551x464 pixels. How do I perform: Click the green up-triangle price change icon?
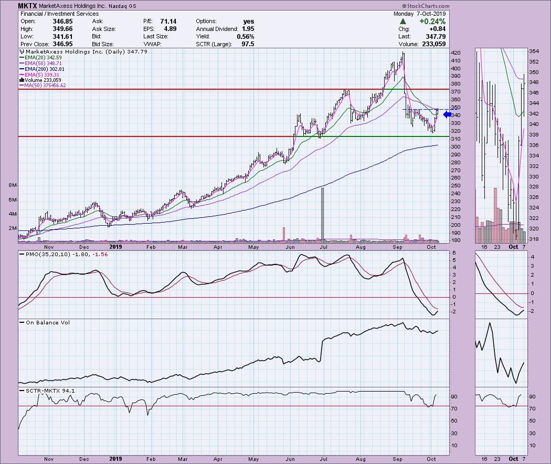coord(403,22)
